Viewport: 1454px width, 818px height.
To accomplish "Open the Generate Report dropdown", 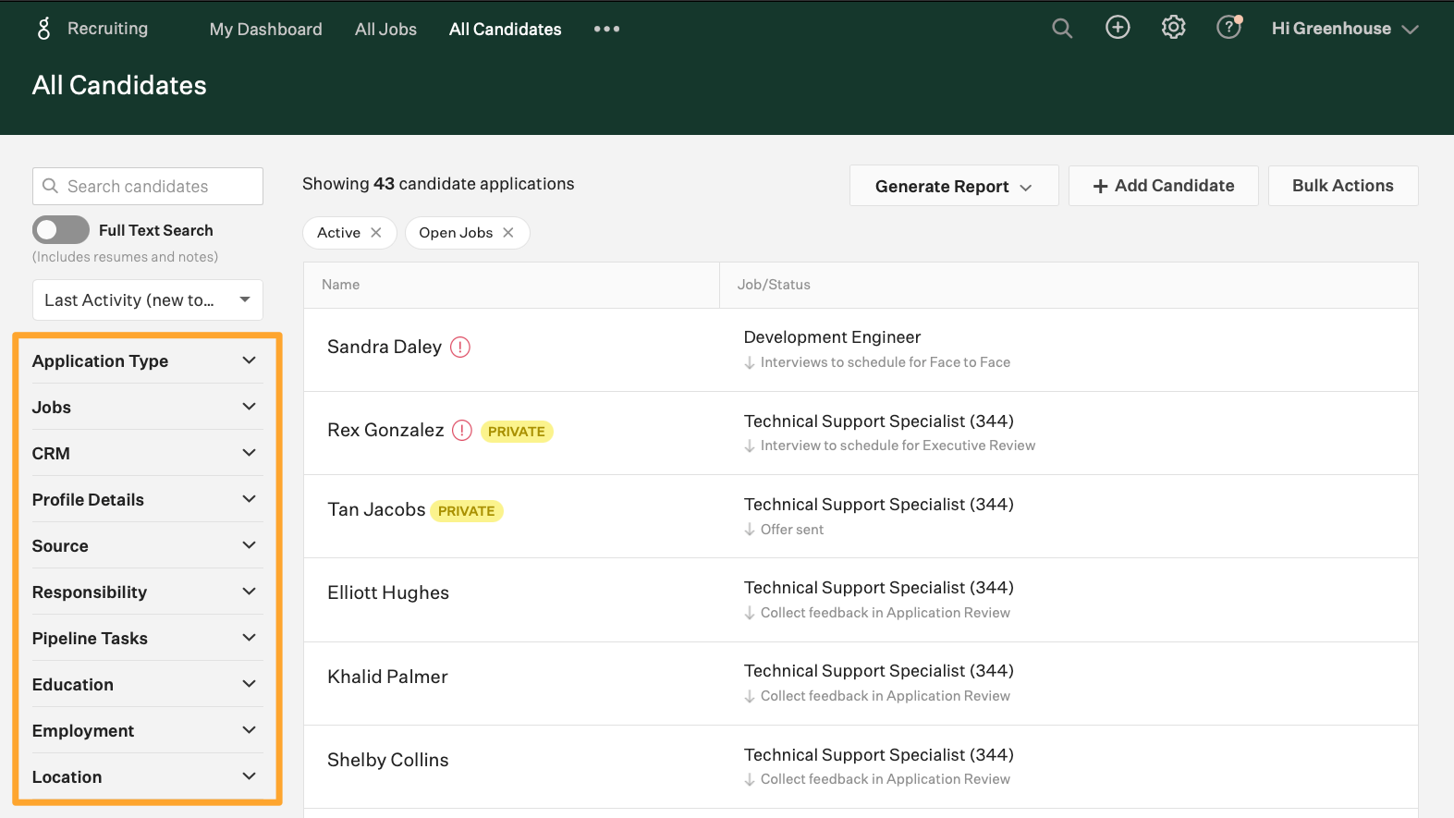I will pos(954,186).
